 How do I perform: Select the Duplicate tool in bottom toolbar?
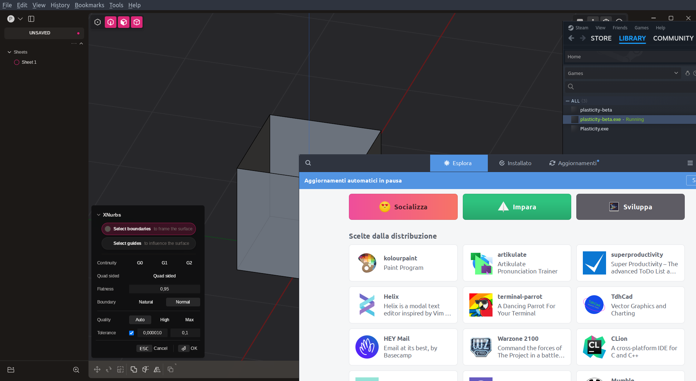point(170,369)
